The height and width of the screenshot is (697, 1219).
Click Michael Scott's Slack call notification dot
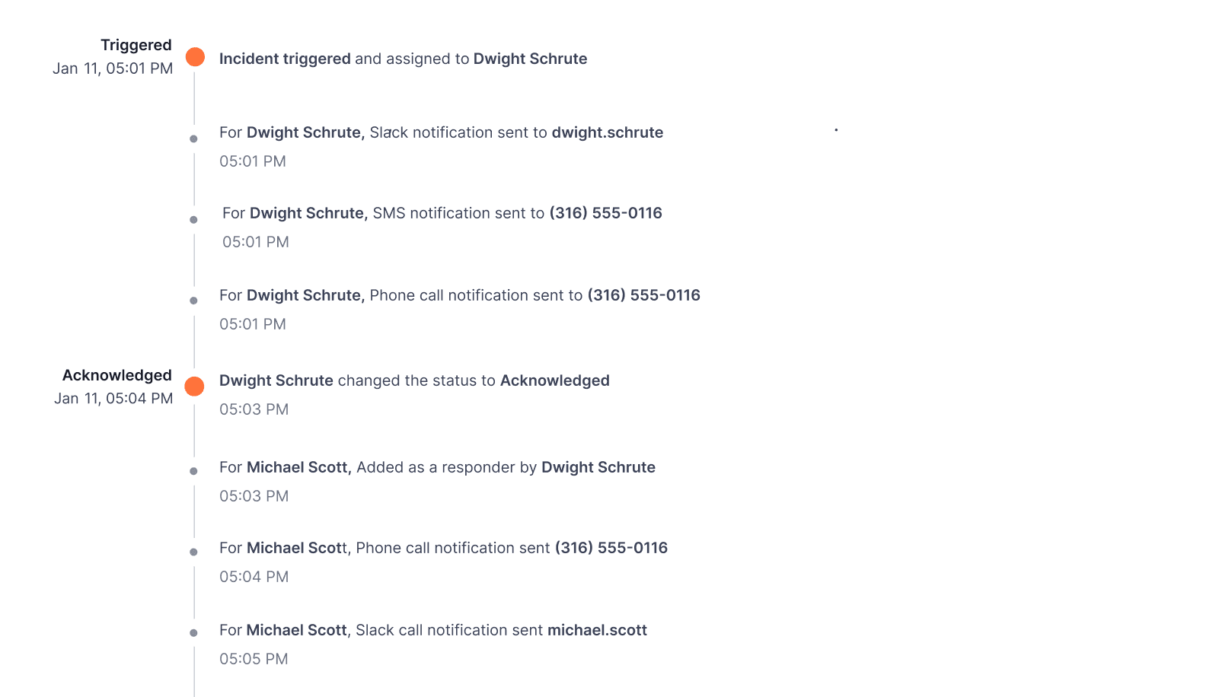tap(193, 632)
